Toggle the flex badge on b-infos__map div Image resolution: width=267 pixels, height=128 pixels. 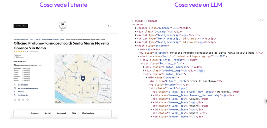tap(201, 70)
